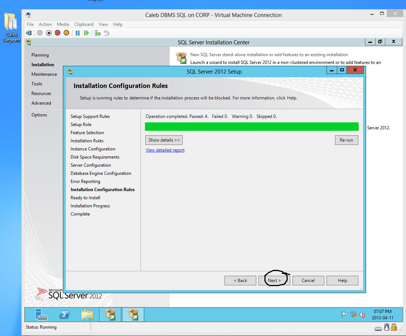Click the stand-alone installation box icon

click(x=181, y=58)
